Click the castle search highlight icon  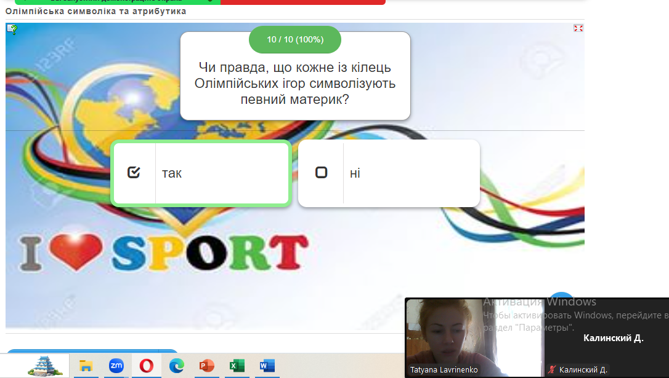click(45, 366)
